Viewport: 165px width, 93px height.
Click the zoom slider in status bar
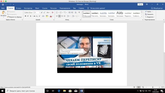click(x=153, y=87)
